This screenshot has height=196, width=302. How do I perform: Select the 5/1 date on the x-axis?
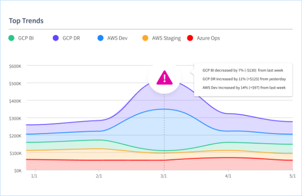[x=291, y=176]
